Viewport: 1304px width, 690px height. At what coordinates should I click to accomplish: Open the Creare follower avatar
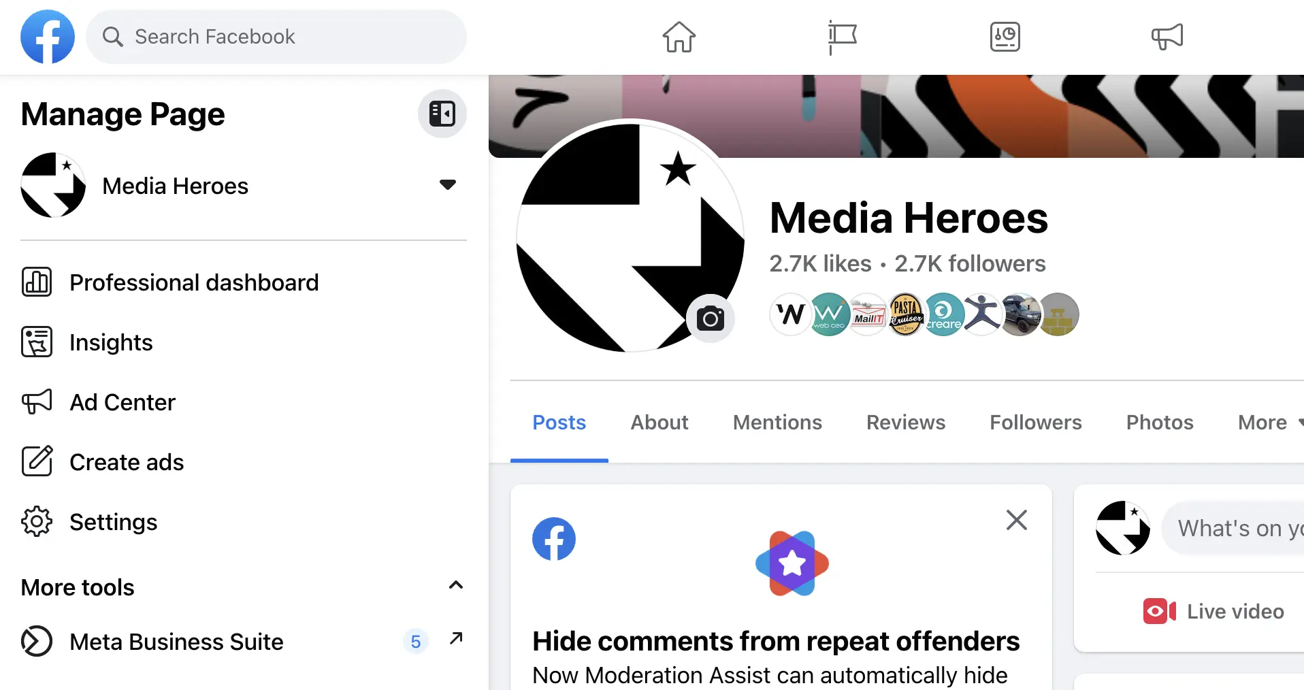tap(944, 314)
